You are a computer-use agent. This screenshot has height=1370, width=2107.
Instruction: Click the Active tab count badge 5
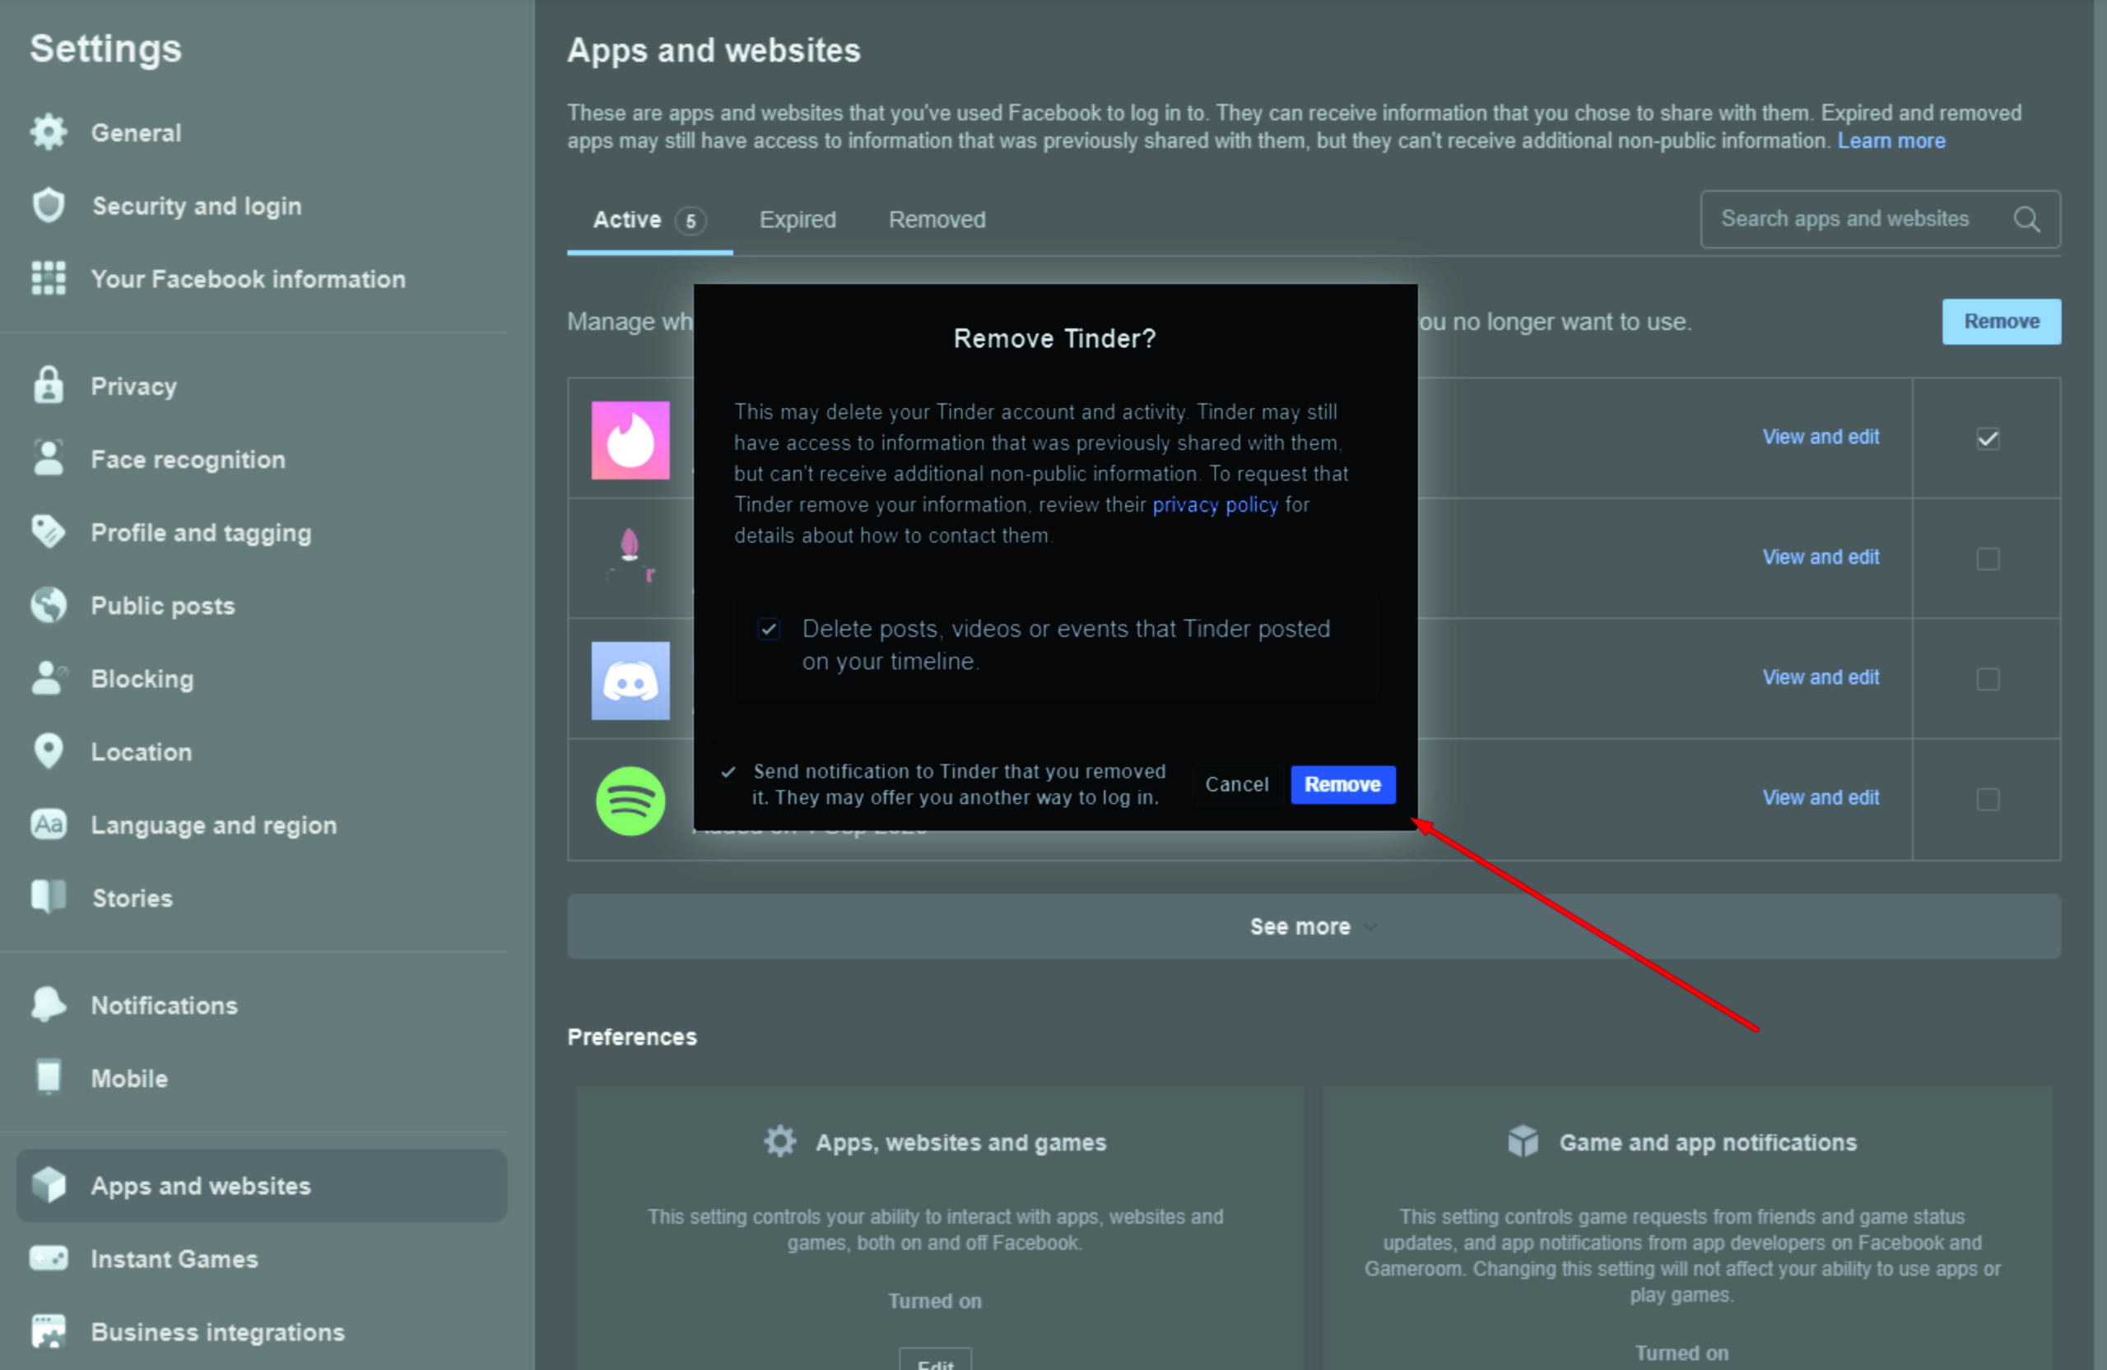click(691, 221)
